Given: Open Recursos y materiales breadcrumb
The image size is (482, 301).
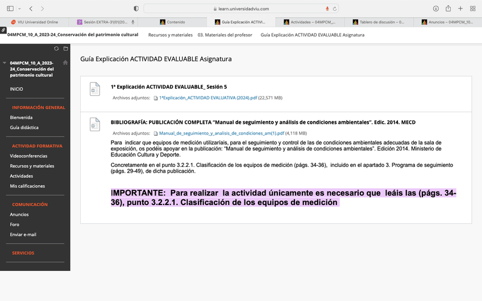Looking at the screenshot, I should [171, 35].
